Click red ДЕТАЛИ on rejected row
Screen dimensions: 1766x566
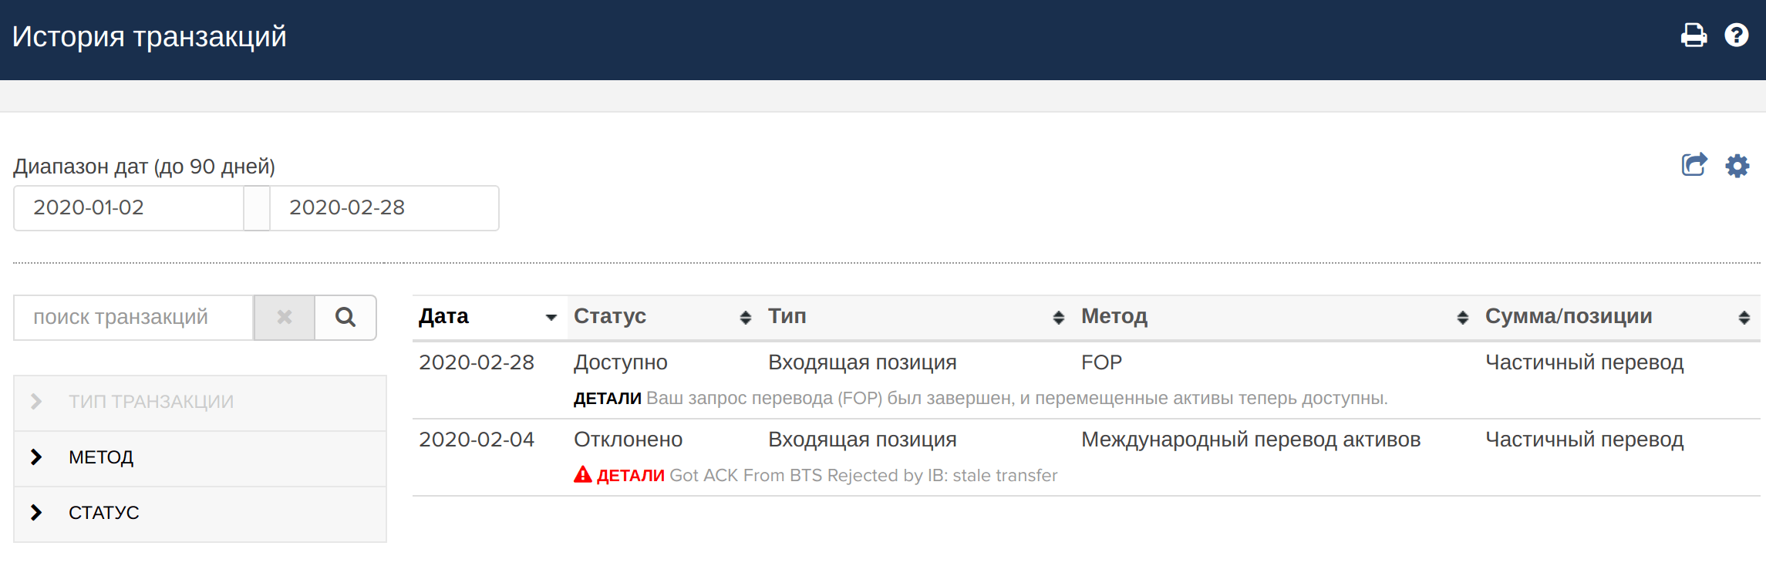(x=630, y=475)
